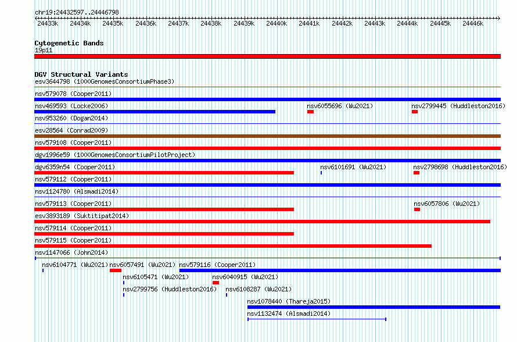Open dgv1996e59 (1000GenomesConsortiumPilotProject) label
This screenshot has height=342, width=517.
115,155
